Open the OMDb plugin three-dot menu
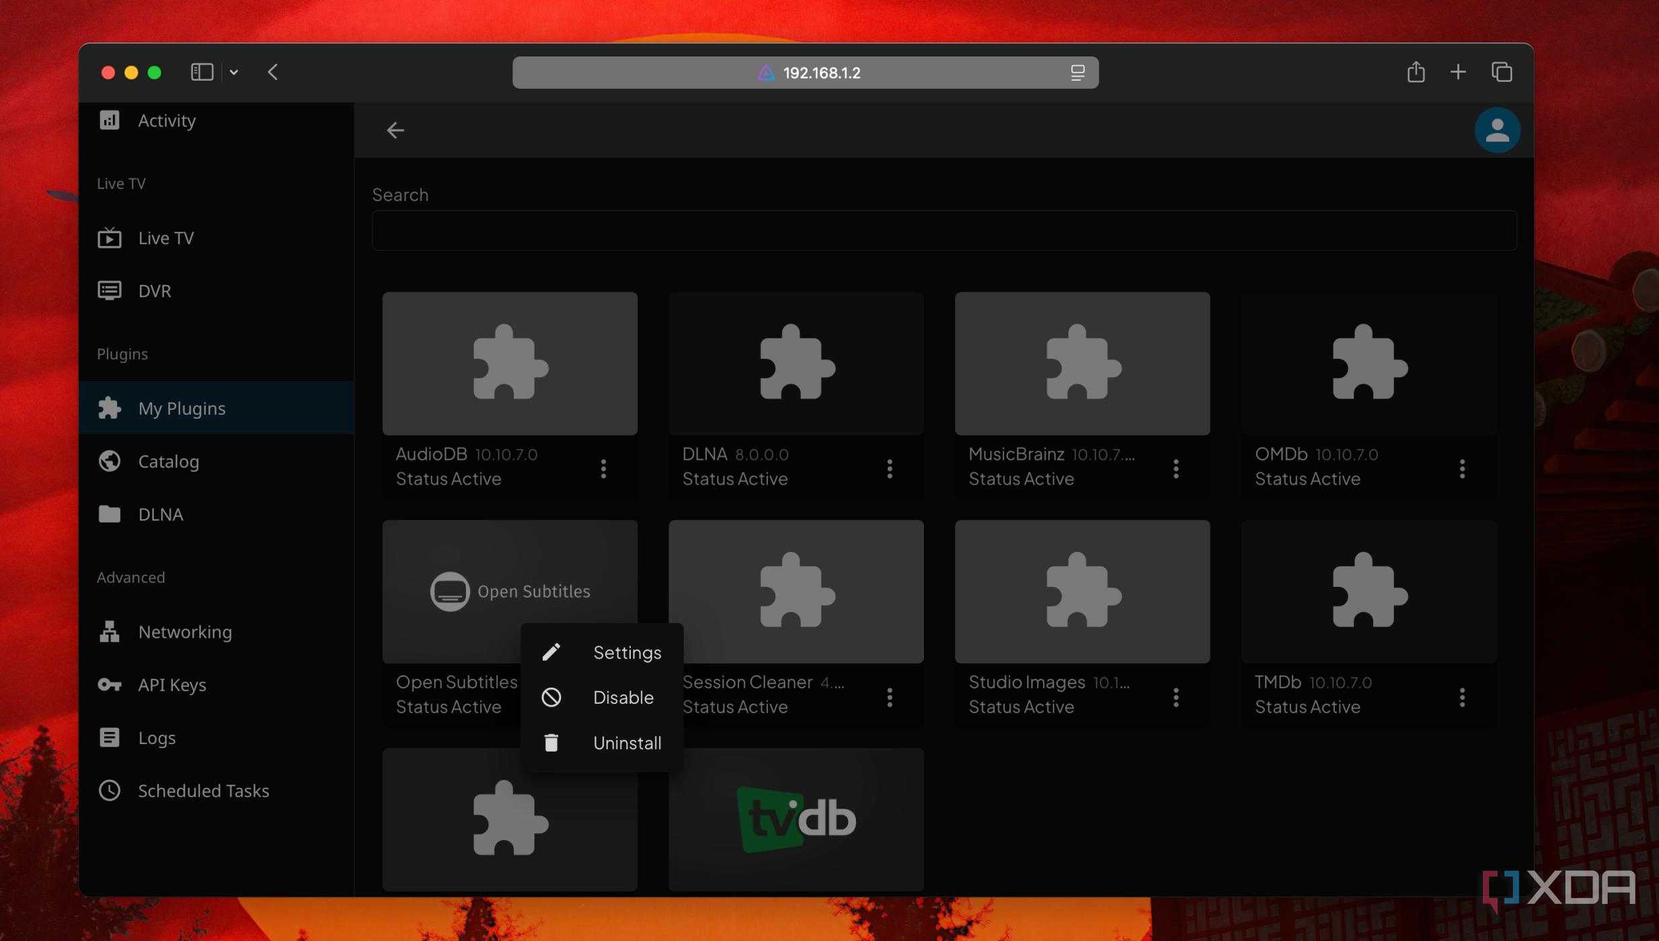The width and height of the screenshot is (1659, 941). (1462, 468)
